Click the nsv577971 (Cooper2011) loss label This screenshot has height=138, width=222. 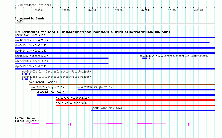tap(72, 98)
